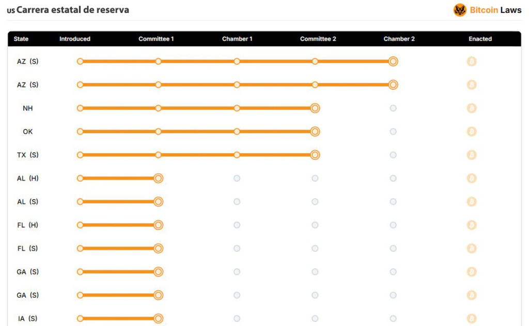Select Chamber 2 marker on first AZ (S) row
This screenshot has height=326, width=529.
393,61
